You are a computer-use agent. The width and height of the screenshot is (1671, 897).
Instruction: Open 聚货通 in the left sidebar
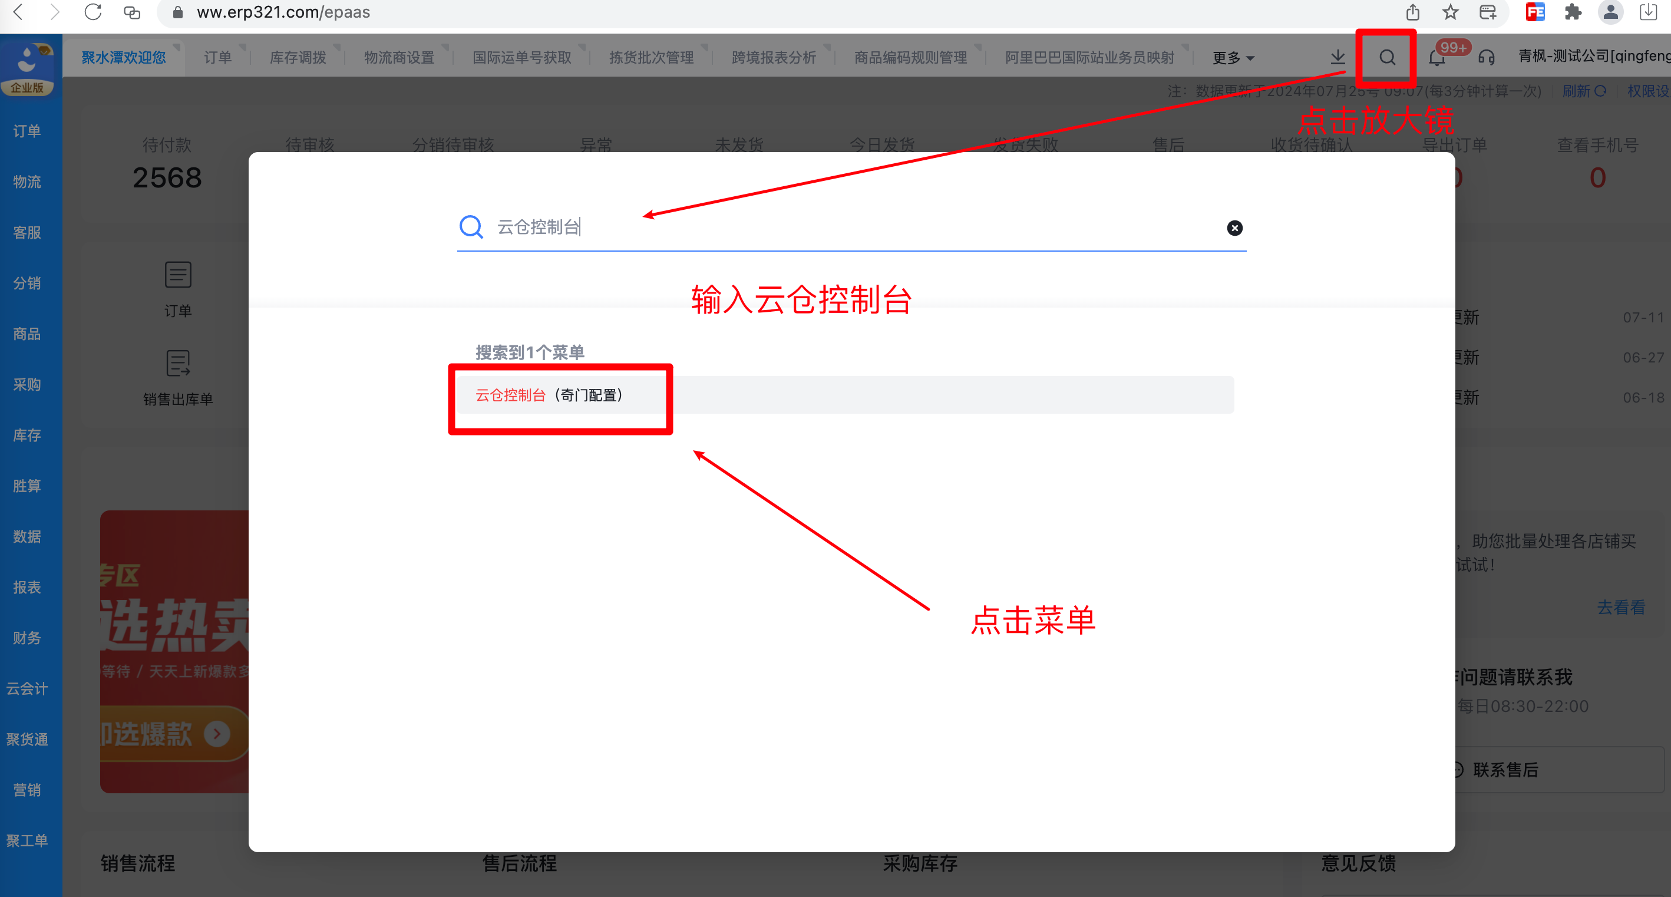point(27,738)
